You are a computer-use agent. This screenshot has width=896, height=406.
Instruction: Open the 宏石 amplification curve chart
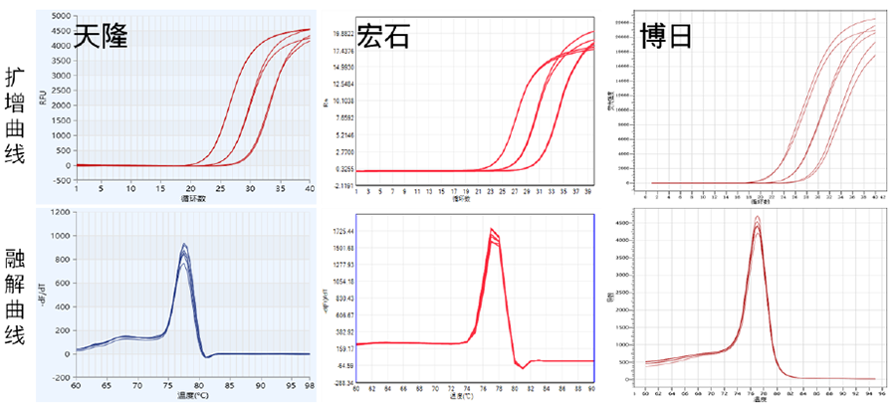click(x=461, y=106)
